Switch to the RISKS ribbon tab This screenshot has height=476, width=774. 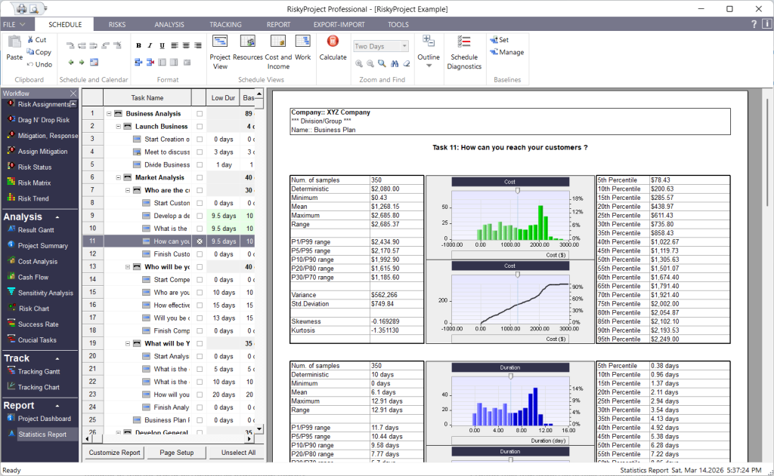pyautogui.click(x=117, y=25)
